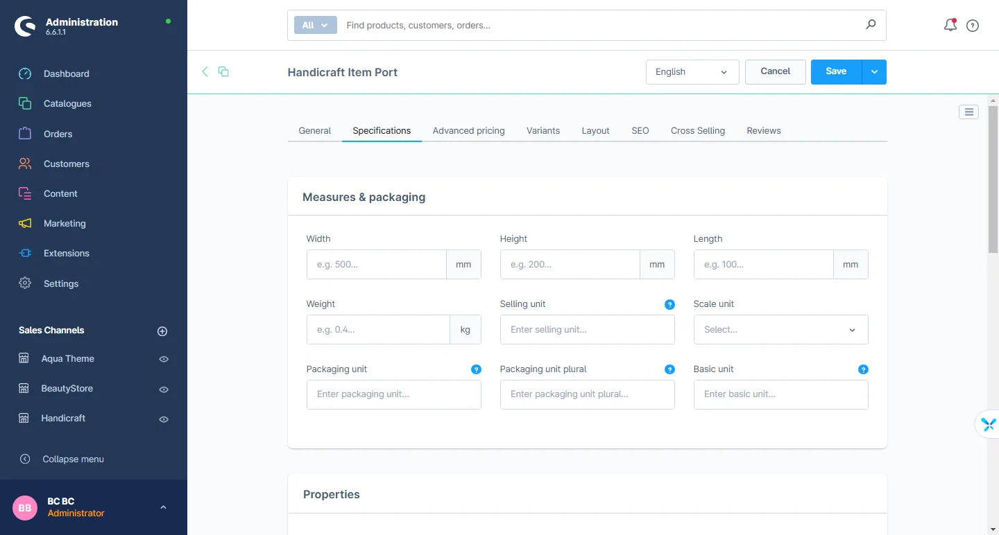
Task: Open the Save button dropdown arrow
Action: click(x=874, y=72)
